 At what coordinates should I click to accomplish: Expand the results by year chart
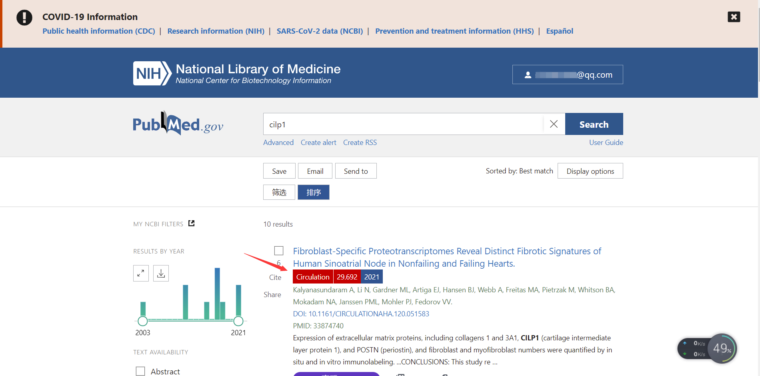[141, 273]
